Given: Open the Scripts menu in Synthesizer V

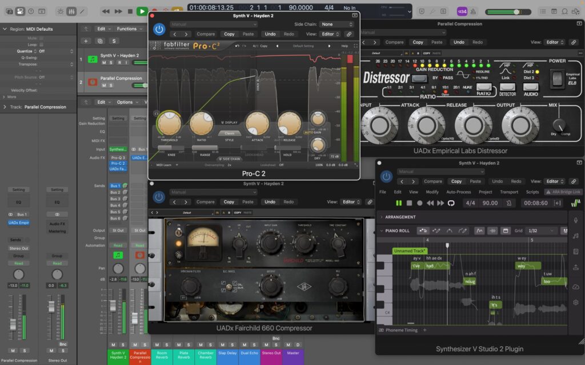Looking at the screenshot, I should point(532,192).
